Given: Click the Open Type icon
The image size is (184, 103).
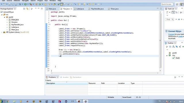Looking at the screenshot, I should [46, 4].
